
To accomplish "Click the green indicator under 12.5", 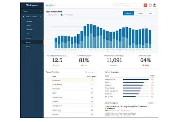I will pyautogui.click(x=54, y=65).
